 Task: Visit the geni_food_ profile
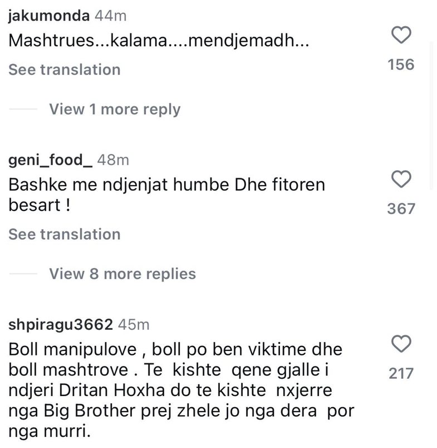tap(50, 160)
